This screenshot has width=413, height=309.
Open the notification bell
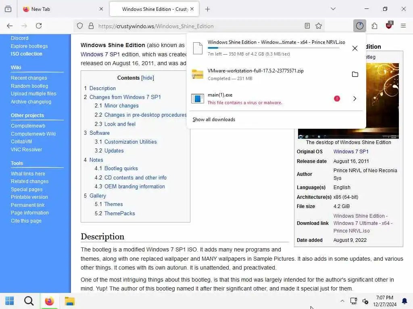[x=405, y=301]
